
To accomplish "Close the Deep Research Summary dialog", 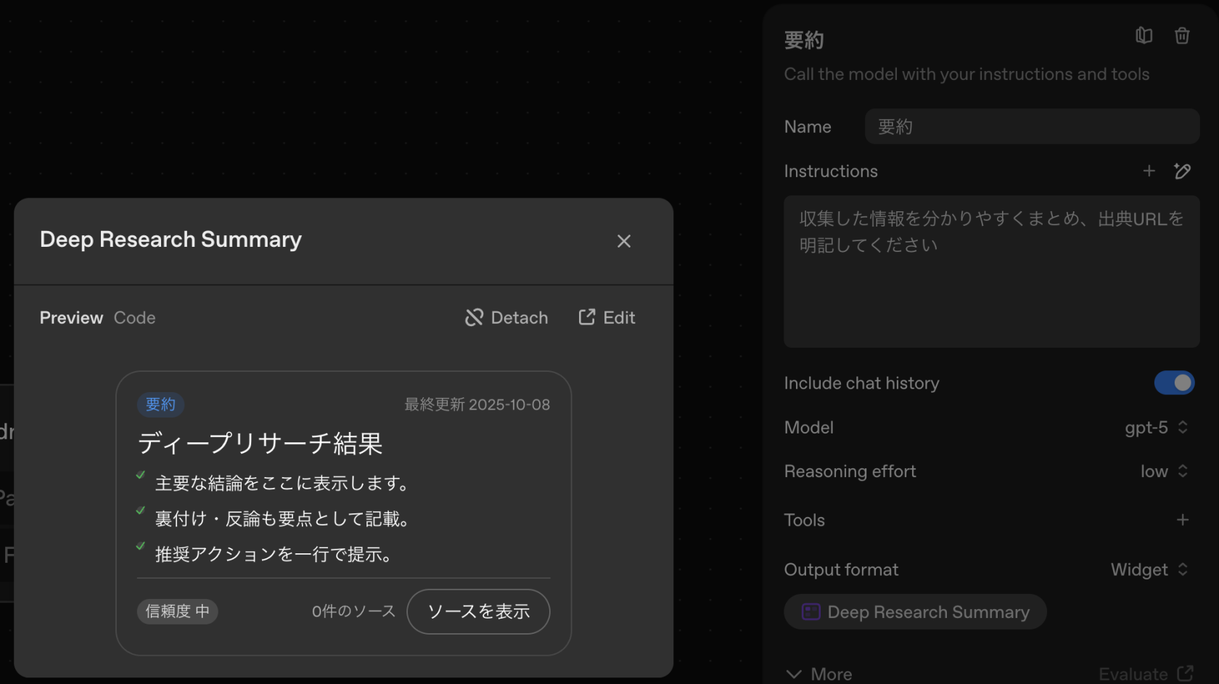I will tap(623, 241).
